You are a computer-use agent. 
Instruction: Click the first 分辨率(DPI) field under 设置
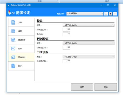tap(66, 30)
